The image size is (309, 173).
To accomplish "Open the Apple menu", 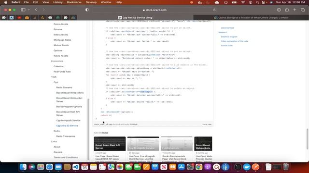I will click(x=6, y=2).
